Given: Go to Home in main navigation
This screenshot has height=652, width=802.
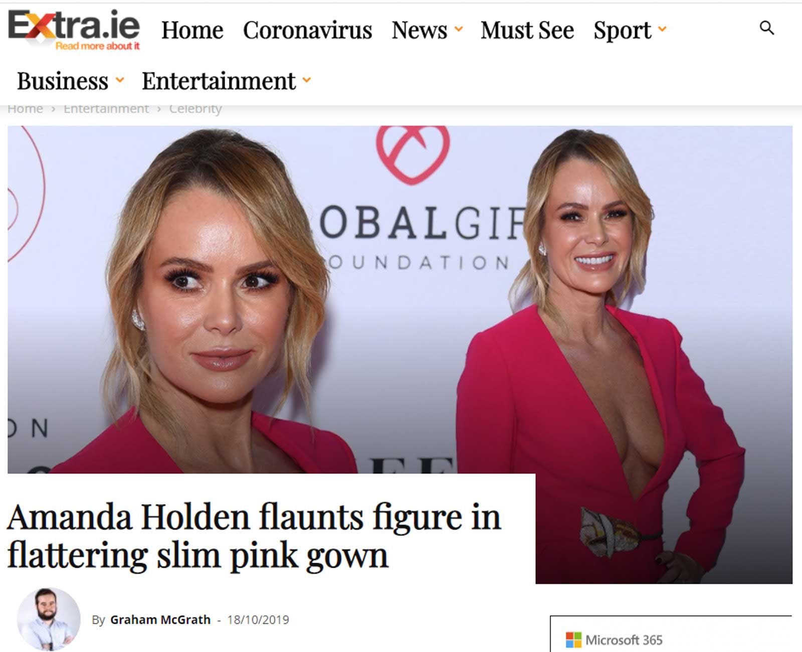Looking at the screenshot, I should click(x=192, y=30).
